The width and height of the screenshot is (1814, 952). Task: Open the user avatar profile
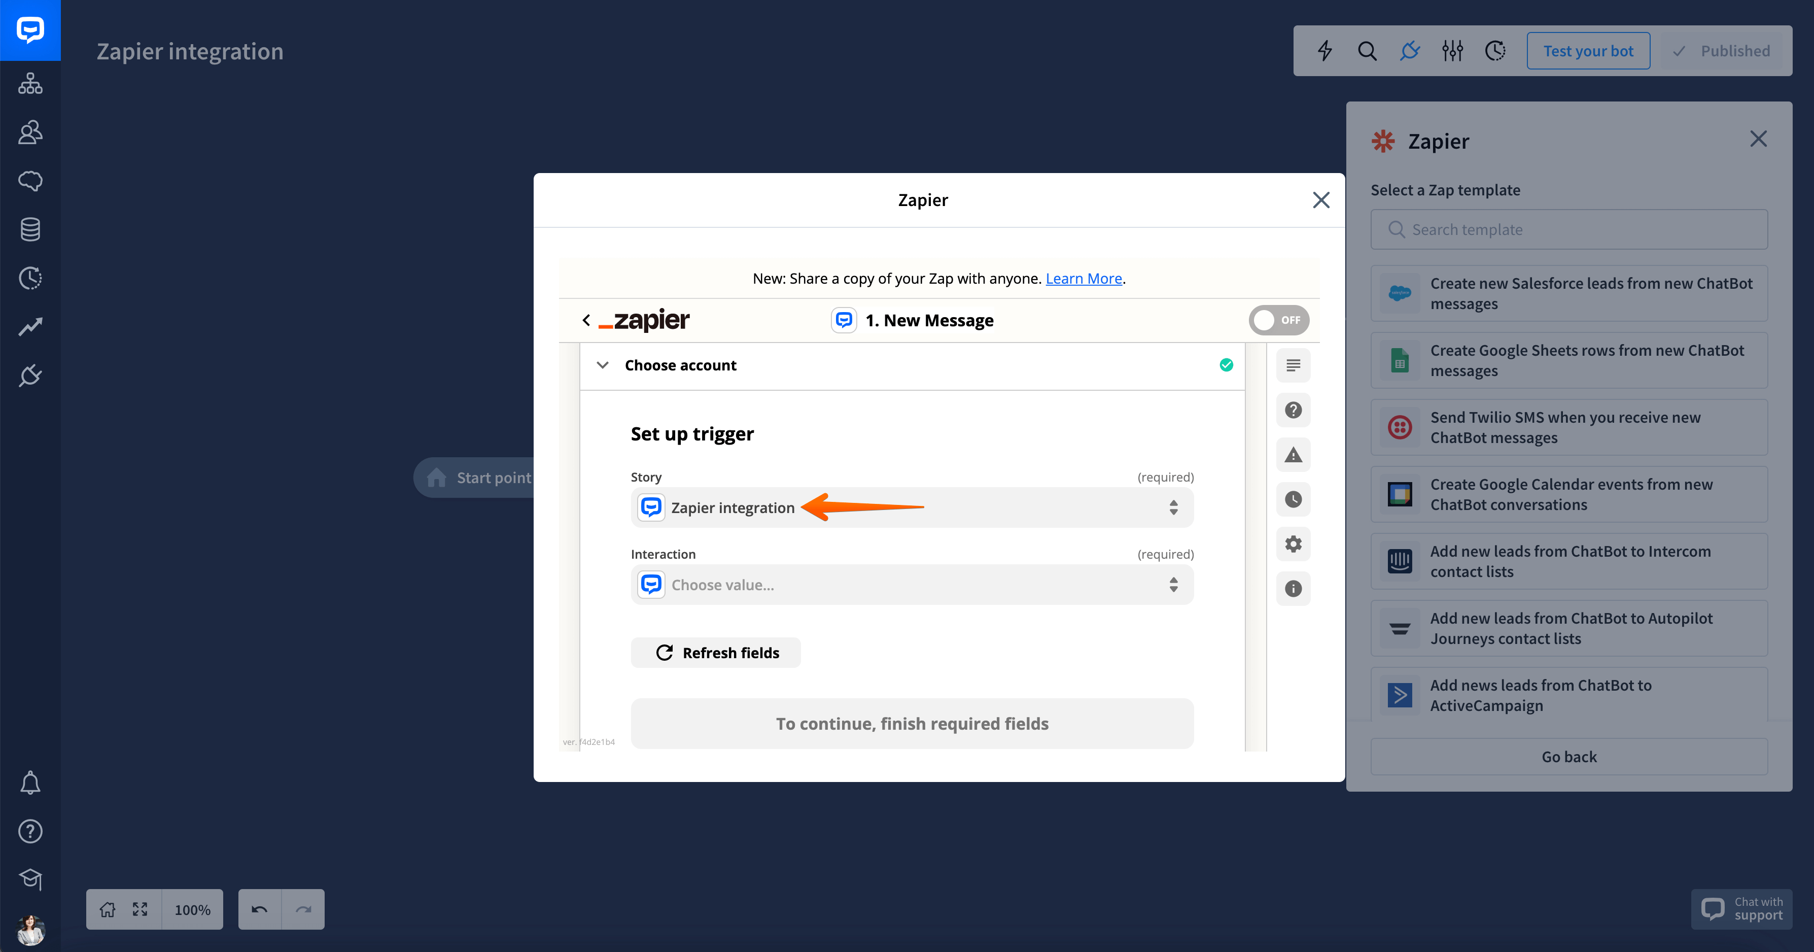click(x=30, y=930)
